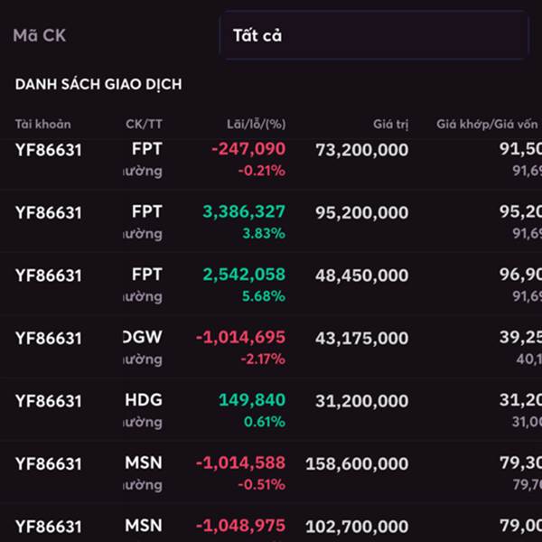
Task: Click the Giá khớp/Giá vốn column header
Action: pos(488,124)
